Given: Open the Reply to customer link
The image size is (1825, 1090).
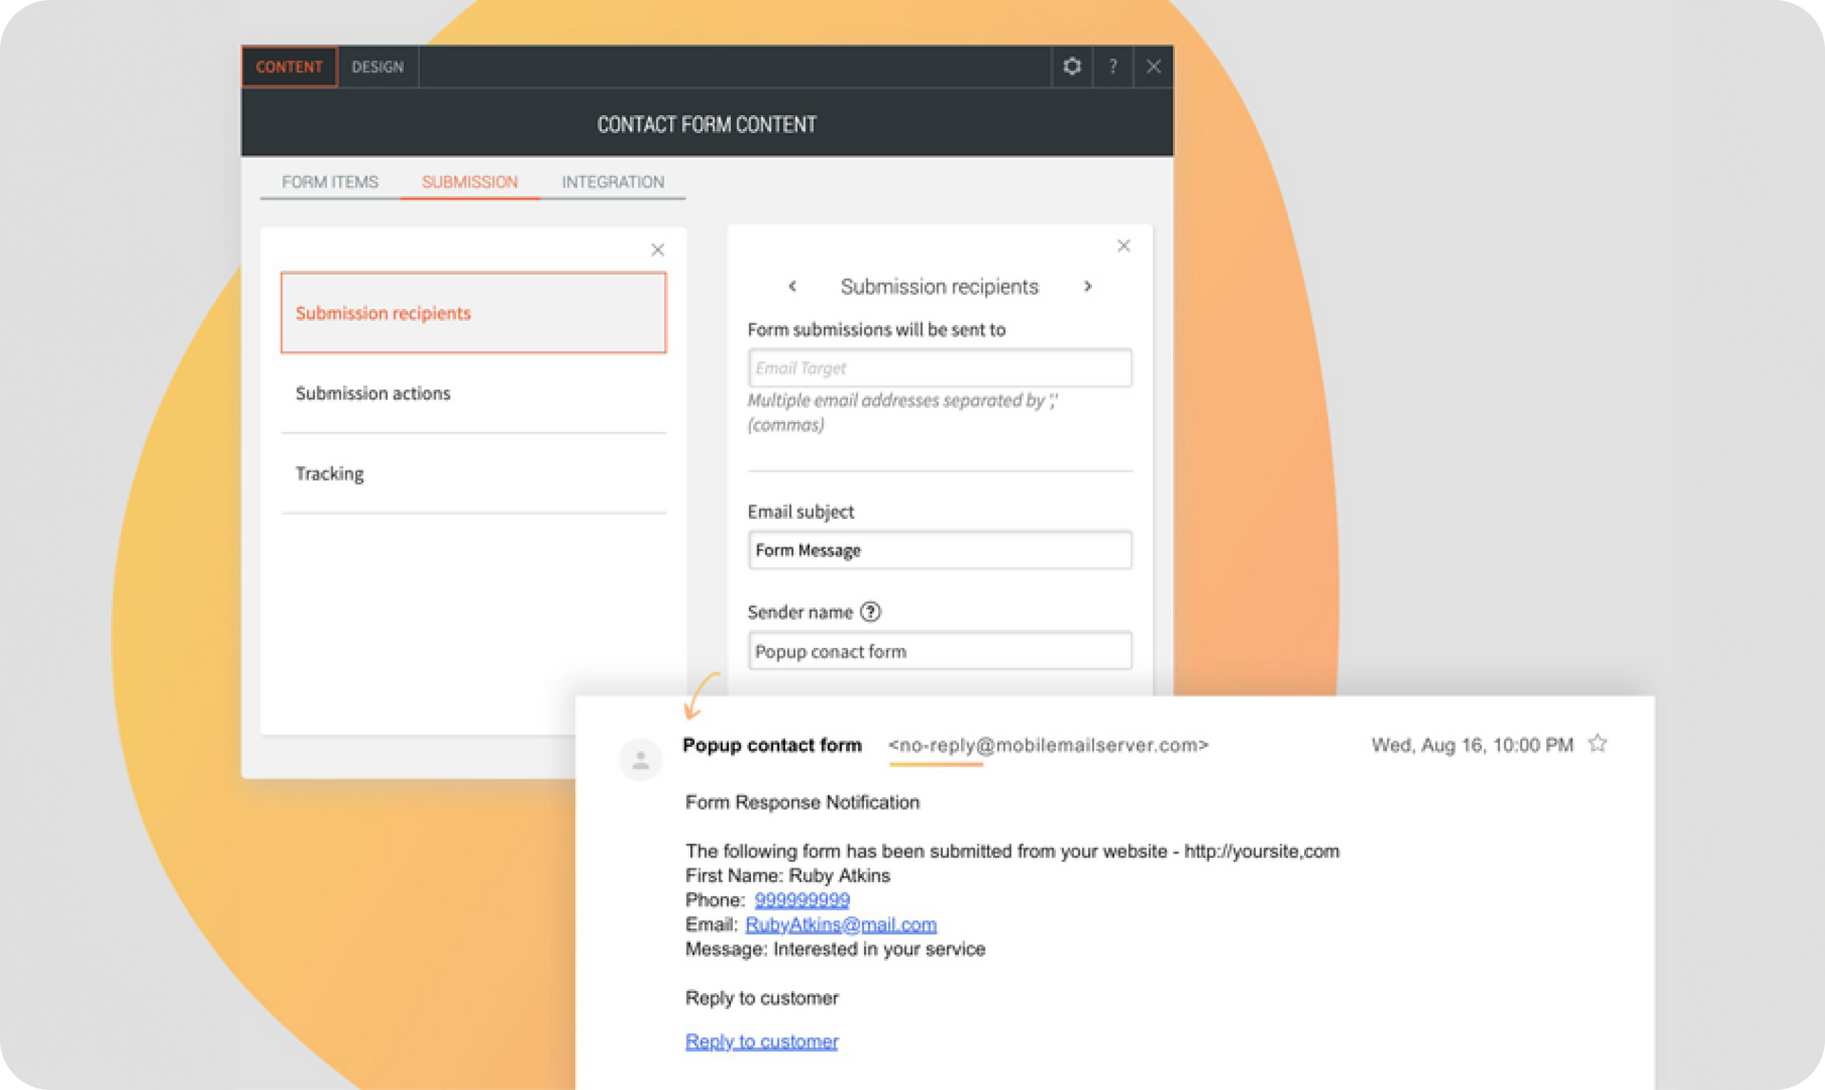Looking at the screenshot, I should point(761,1042).
